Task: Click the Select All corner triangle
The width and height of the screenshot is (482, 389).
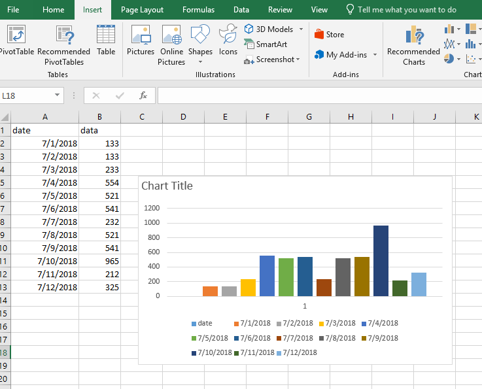Action: [5, 117]
